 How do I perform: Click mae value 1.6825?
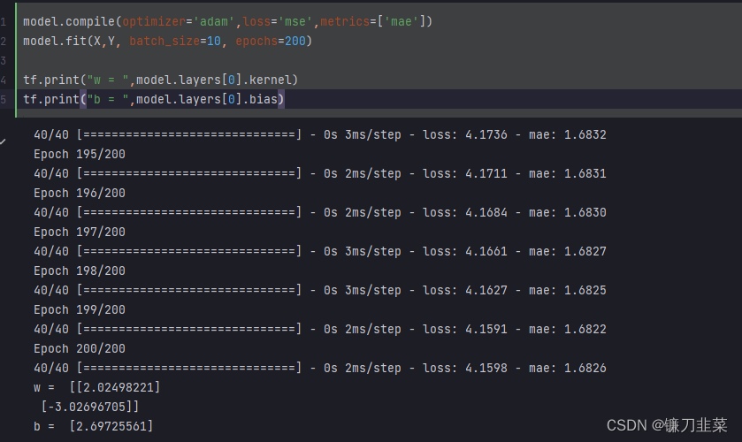click(585, 290)
